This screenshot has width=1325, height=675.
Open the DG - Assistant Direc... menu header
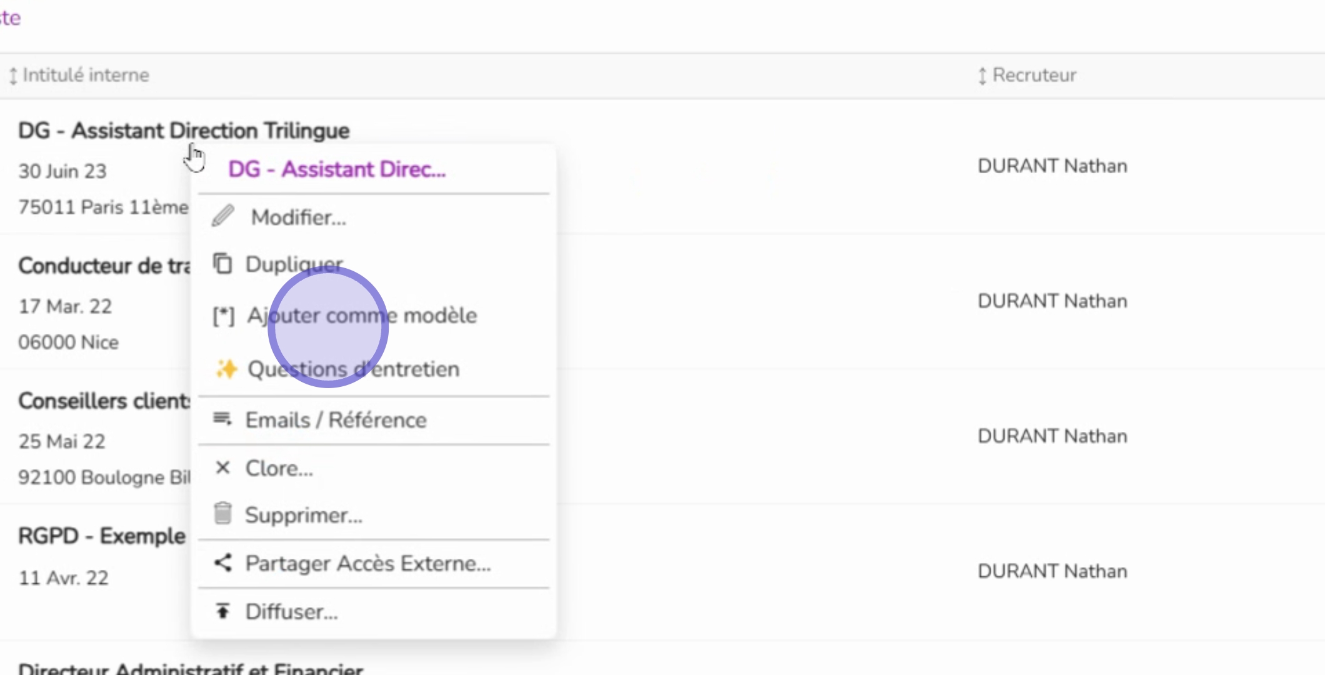pyautogui.click(x=337, y=169)
